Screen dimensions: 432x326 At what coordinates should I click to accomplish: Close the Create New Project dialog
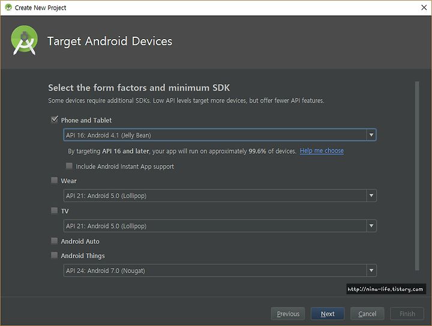(x=424, y=7)
